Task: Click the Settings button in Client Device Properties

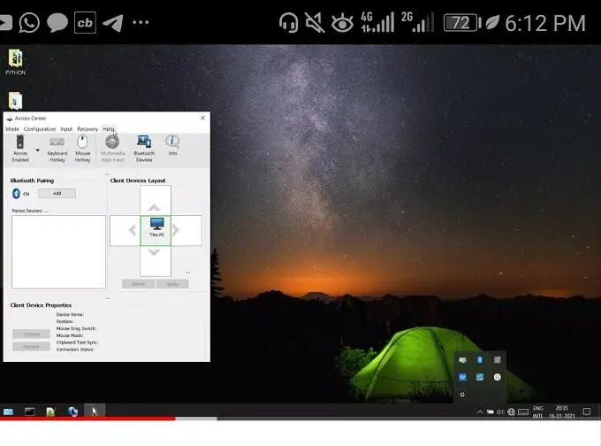Action: (31, 334)
